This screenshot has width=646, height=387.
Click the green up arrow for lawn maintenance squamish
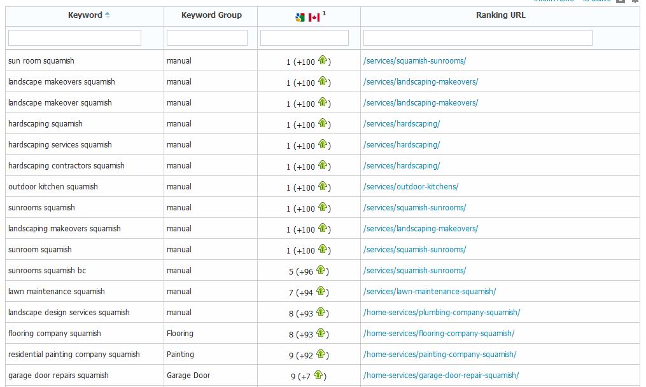(x=321, y=291)
